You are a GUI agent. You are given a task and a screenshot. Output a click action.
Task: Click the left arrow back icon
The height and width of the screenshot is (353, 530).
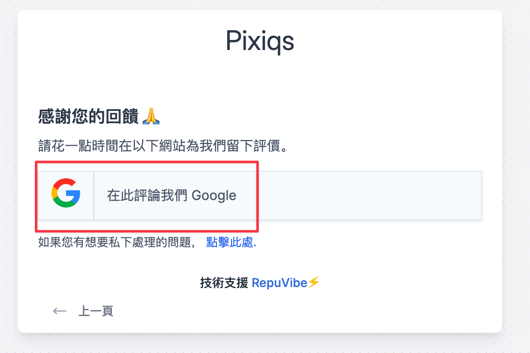point(60,311)
